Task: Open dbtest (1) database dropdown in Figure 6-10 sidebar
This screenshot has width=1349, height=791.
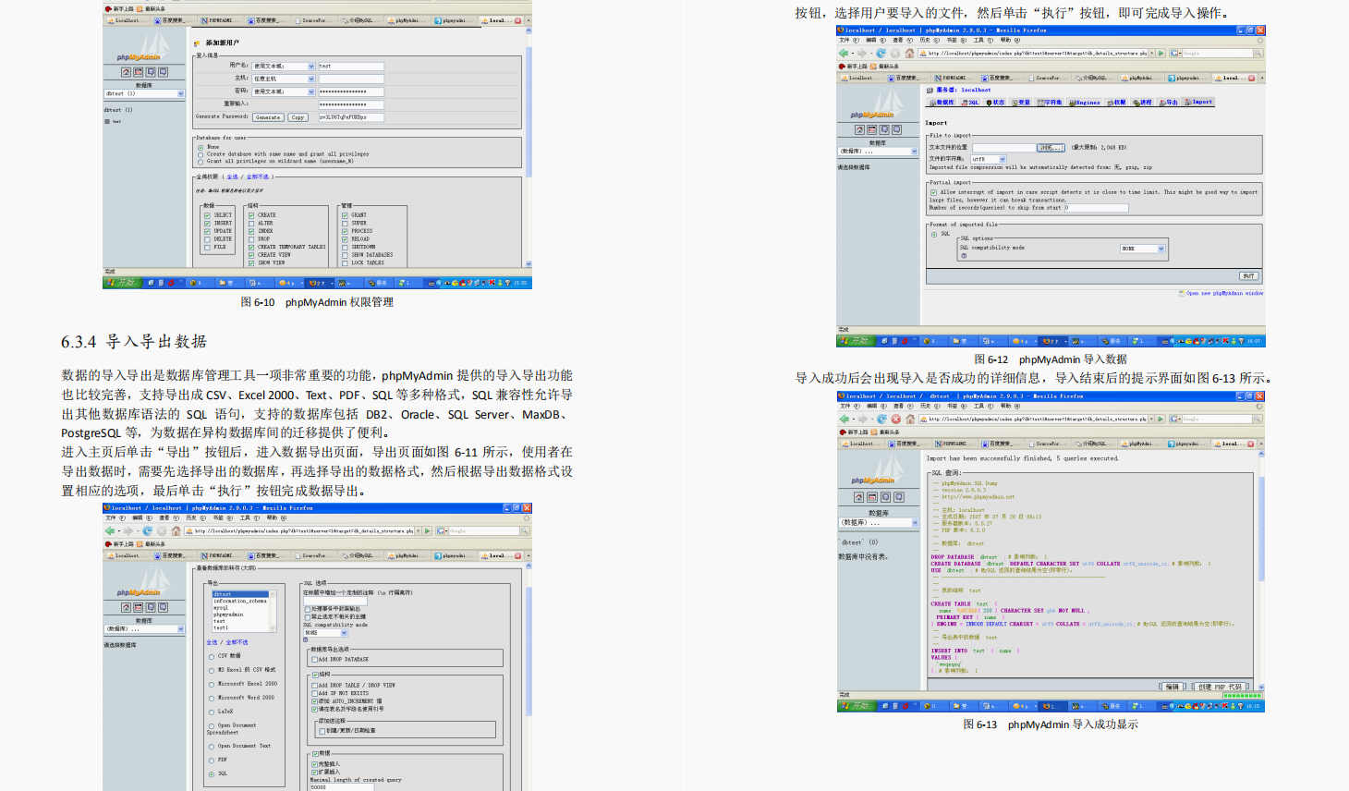Action: pos(144,93)
